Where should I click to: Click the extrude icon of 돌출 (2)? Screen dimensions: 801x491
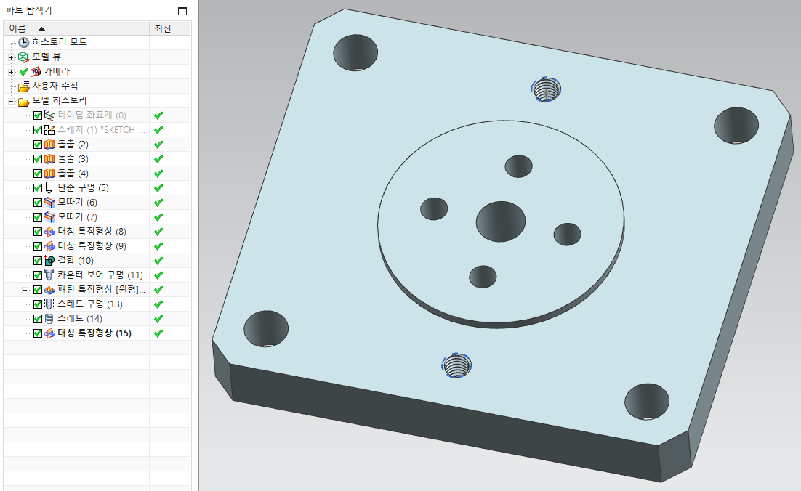coord(49,145)
